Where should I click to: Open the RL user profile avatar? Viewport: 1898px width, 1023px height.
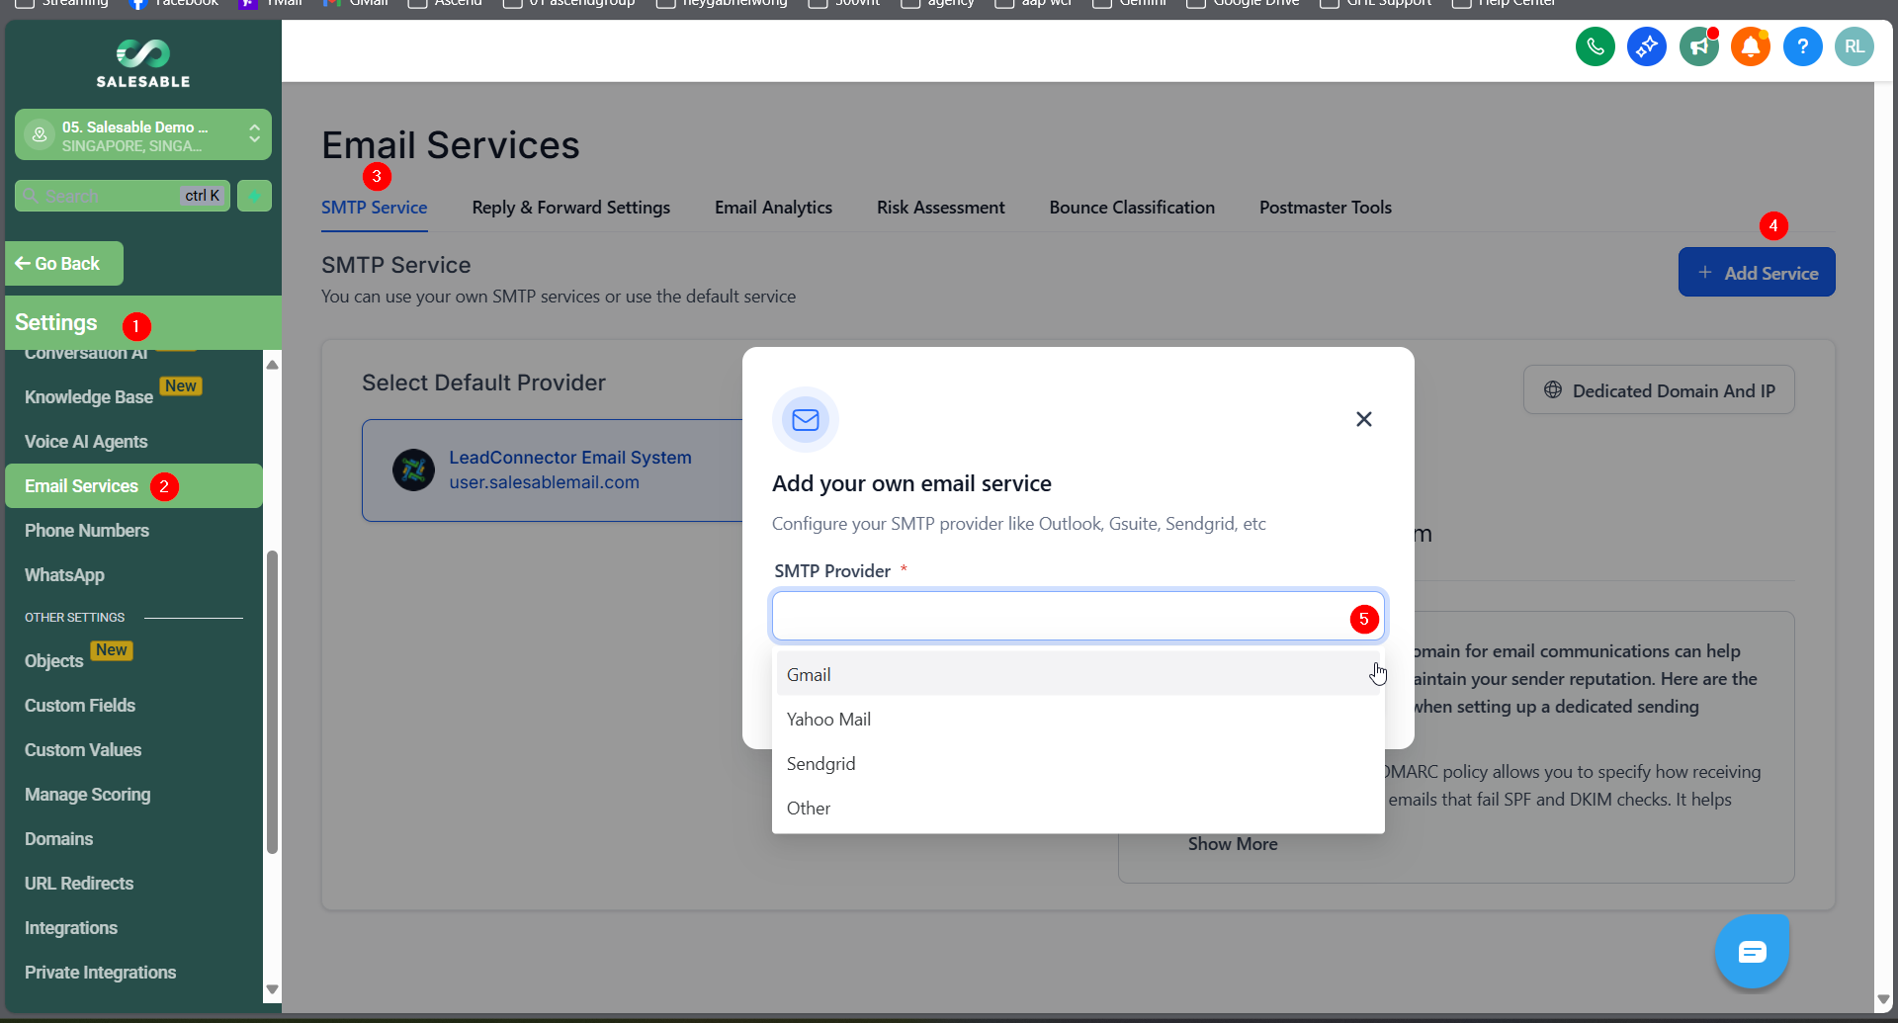(x=1854, y=46)
